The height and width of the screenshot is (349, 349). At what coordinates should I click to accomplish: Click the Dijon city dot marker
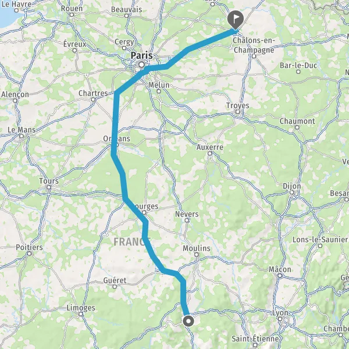point(292,193)
